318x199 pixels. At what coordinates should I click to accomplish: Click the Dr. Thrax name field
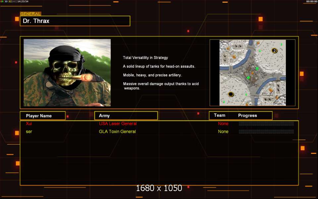[75, 21]
